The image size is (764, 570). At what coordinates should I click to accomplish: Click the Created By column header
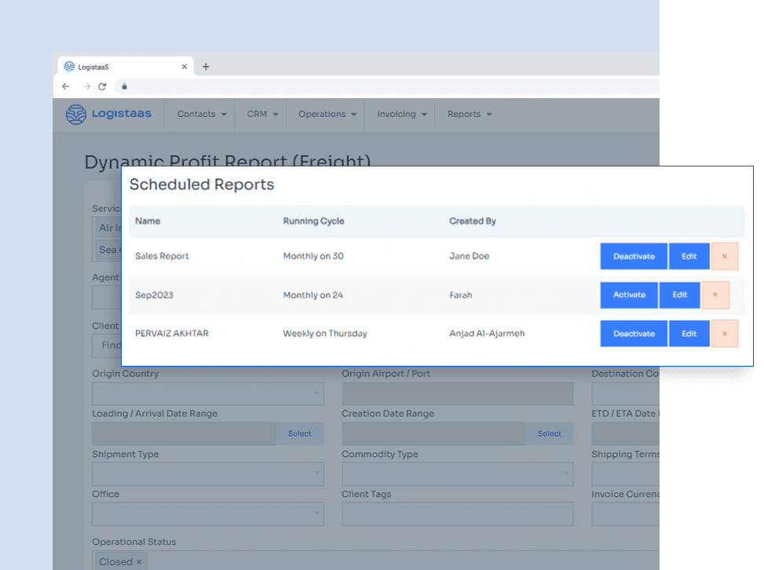[473, 221]
